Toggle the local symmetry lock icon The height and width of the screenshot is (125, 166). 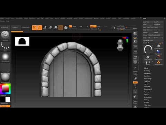tap(135, 78)
